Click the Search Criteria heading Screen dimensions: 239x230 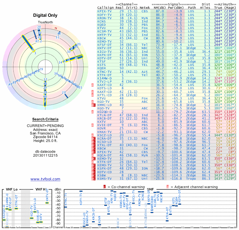pyautogui.click(x=45, y=119)
